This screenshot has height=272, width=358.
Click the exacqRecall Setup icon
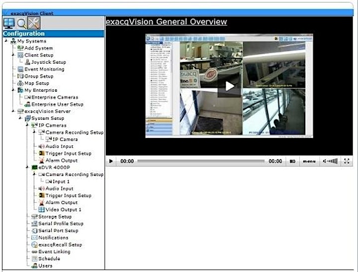pos(34,245)
